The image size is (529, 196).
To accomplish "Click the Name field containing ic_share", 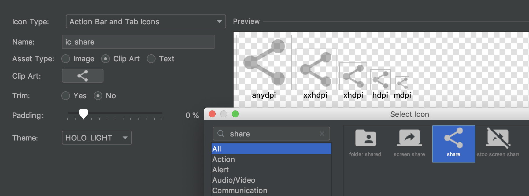I will tap(138, 42).
